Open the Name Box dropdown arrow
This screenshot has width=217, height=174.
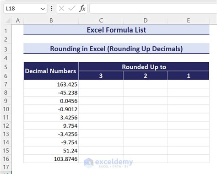(x=43, y=9)
